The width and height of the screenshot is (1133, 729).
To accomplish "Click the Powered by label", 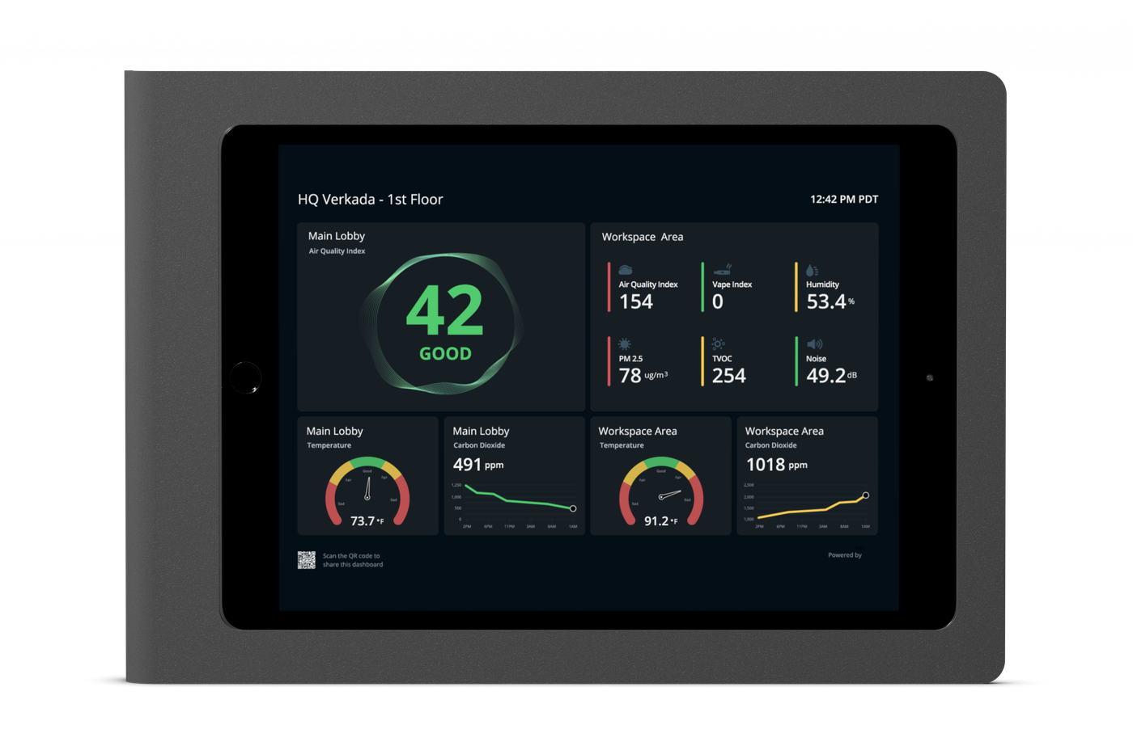I will pyautogui.click(x=845, y=555).
